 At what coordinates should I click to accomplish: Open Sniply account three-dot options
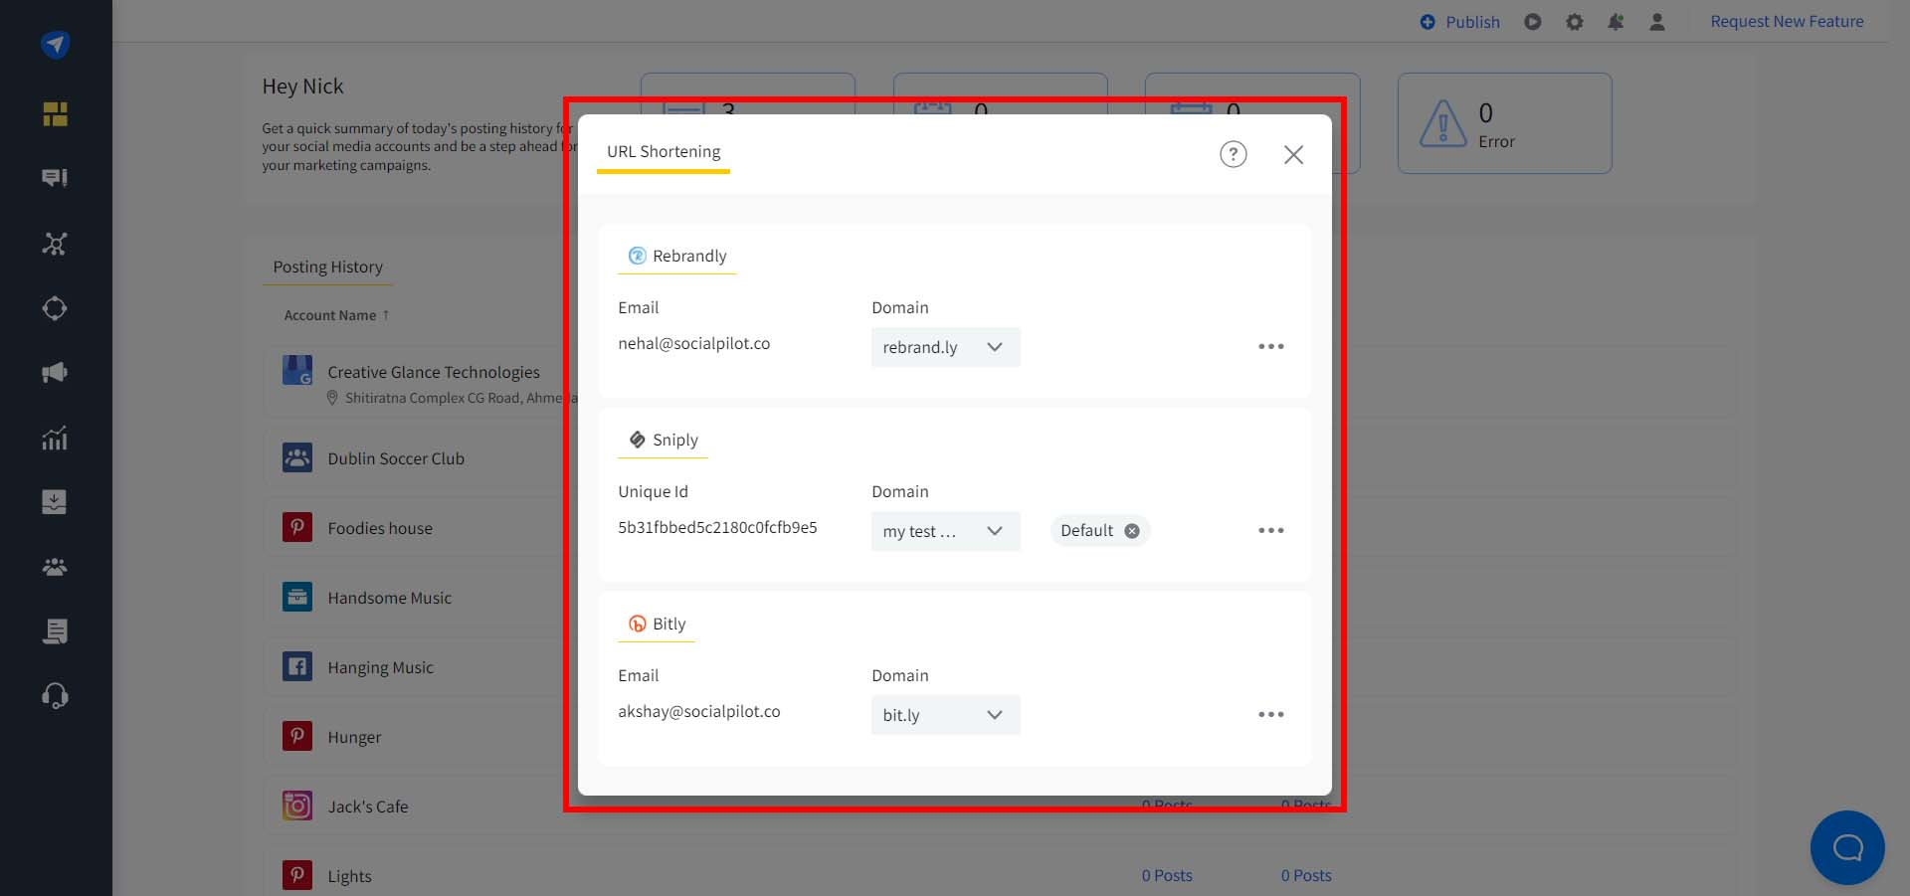point(1270,530)
